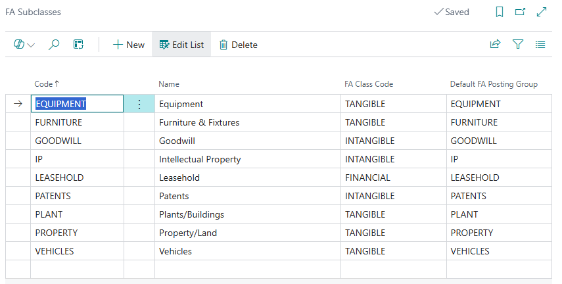
Task: Change list layout view icon
Action: coord(540,45)
